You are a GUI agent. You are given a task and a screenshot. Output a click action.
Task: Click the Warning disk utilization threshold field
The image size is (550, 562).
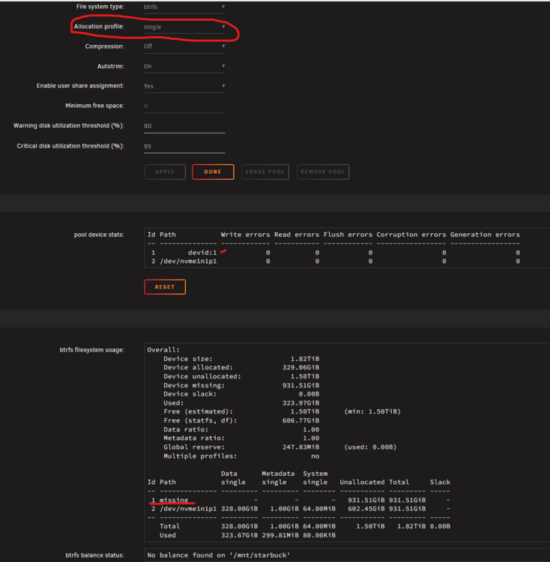184,126
